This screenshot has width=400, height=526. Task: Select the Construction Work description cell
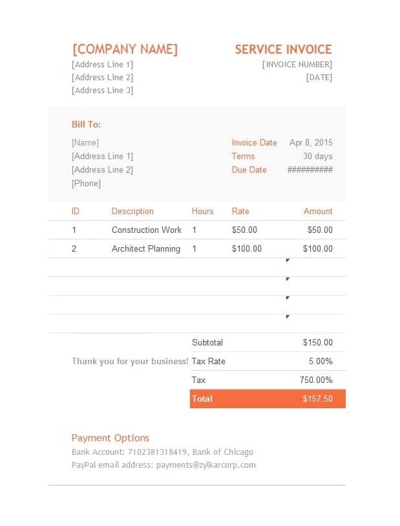(x=147, y=230)
